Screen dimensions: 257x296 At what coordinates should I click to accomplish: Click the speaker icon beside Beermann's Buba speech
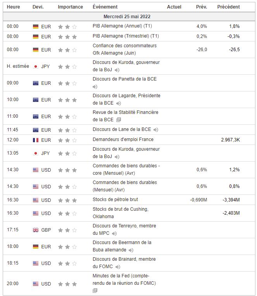click(x=131, y=250)
